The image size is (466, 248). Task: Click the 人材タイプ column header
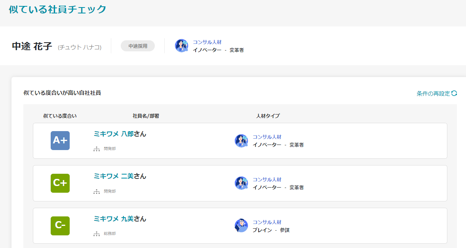268,116
